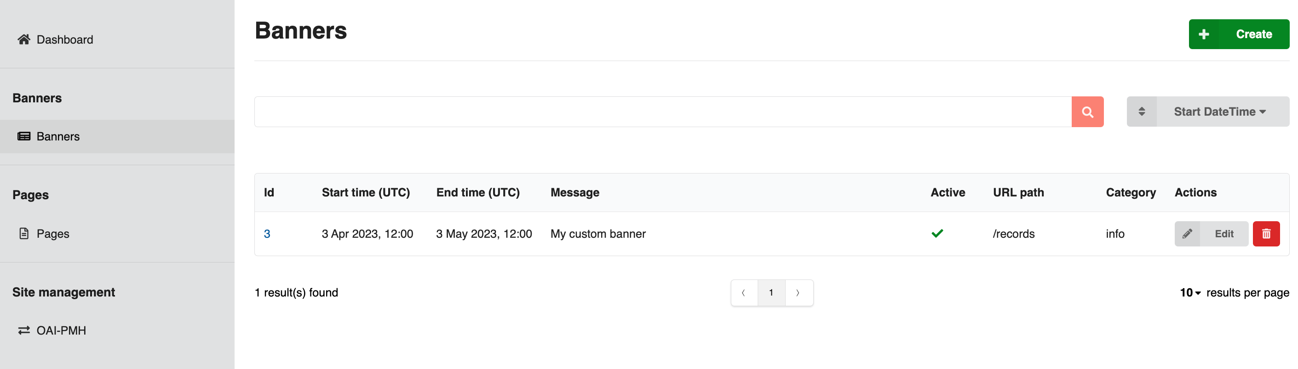Select page 1 in pagination
1298x369 pixels.
click(x=771, y=293)
